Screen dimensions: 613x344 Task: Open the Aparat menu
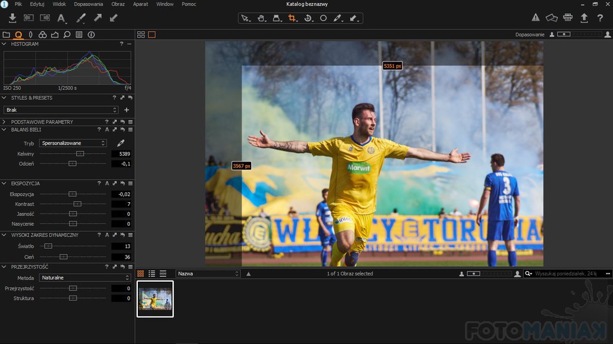point(140,4)
